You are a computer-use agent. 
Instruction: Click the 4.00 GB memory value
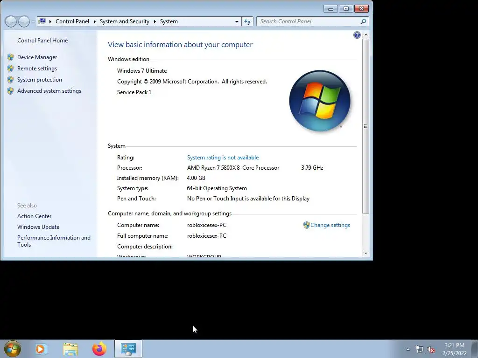196,178
